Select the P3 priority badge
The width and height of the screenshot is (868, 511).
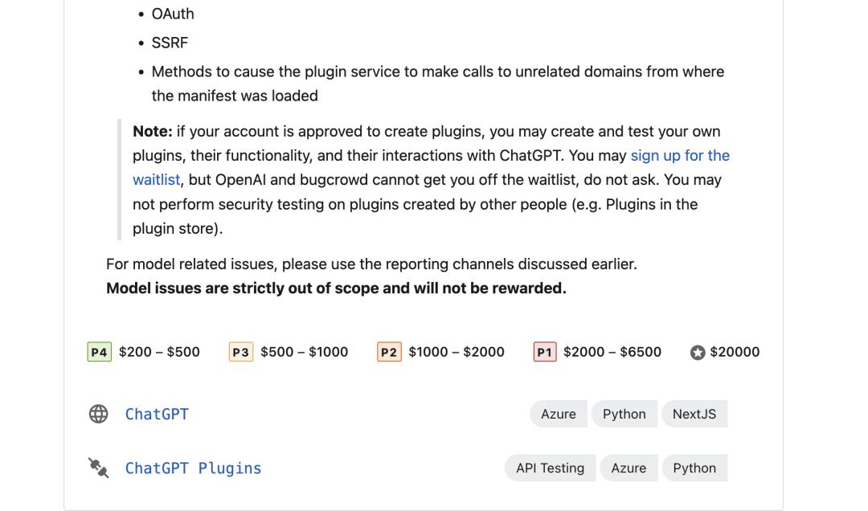coord(240,352)
